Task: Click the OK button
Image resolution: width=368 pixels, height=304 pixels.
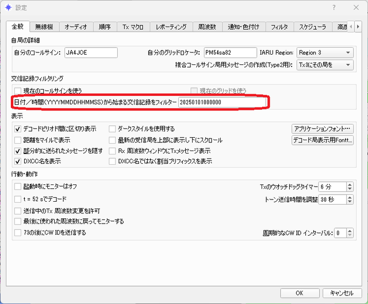Action: coord(300,293)
